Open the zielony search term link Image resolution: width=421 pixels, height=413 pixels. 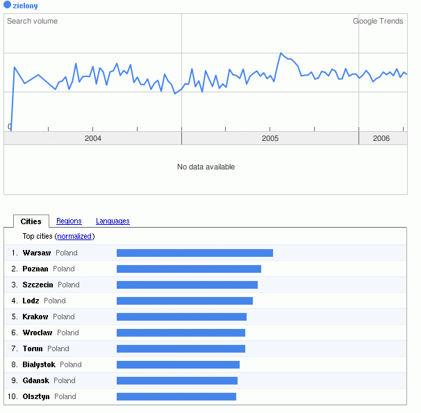pyautogui.click(x=25, y=6)
